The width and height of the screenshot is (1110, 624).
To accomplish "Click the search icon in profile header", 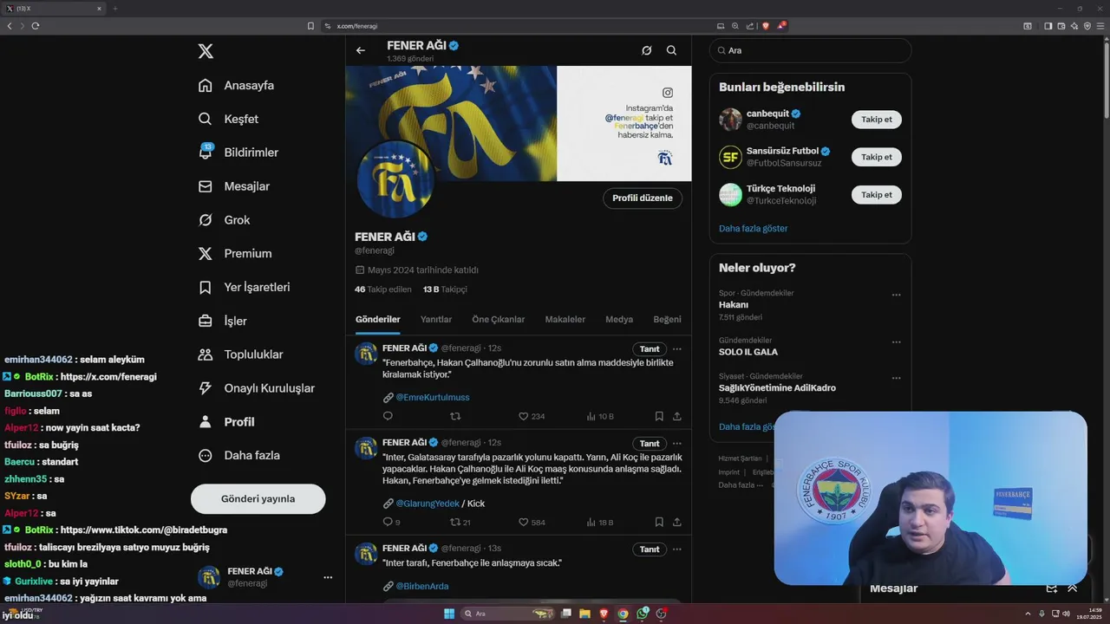I will tap(671, 50).
